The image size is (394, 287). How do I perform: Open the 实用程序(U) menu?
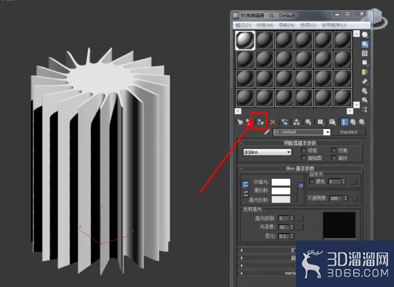pos(334,26)
